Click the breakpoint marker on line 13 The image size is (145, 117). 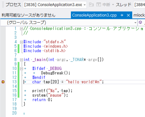tap(3, 82)
